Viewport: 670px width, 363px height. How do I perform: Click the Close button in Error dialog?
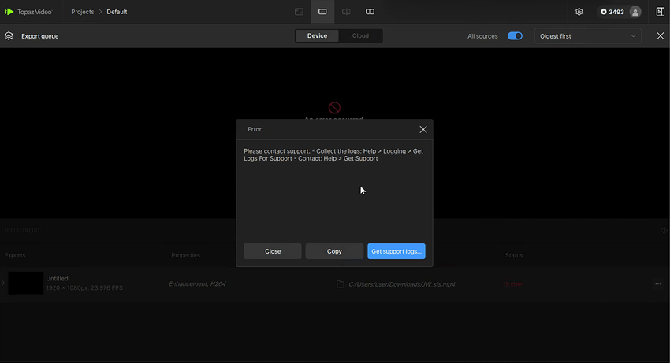coord(273,251)
